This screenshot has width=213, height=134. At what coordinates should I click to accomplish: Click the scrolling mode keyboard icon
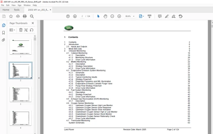149,16
